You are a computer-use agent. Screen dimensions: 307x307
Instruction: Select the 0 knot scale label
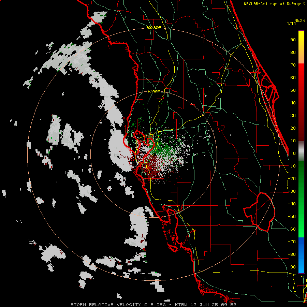(x=294, y=153)
